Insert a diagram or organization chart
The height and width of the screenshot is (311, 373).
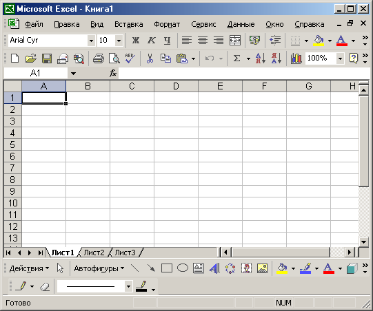(230, 268)
